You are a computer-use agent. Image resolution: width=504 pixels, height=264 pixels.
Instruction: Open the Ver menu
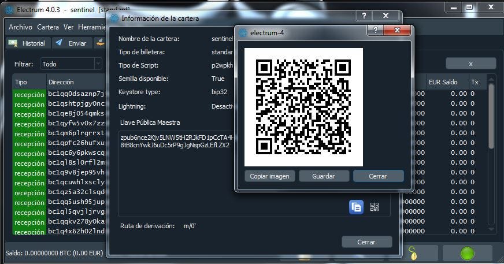point(68,27)
